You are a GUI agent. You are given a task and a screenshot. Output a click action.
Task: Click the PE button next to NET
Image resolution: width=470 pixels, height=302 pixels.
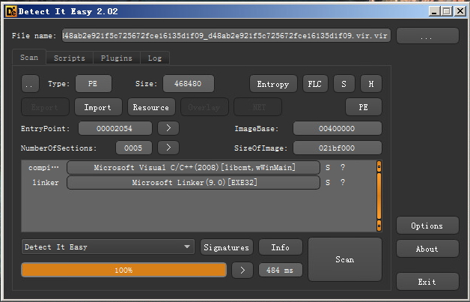[x=363, y=107]
